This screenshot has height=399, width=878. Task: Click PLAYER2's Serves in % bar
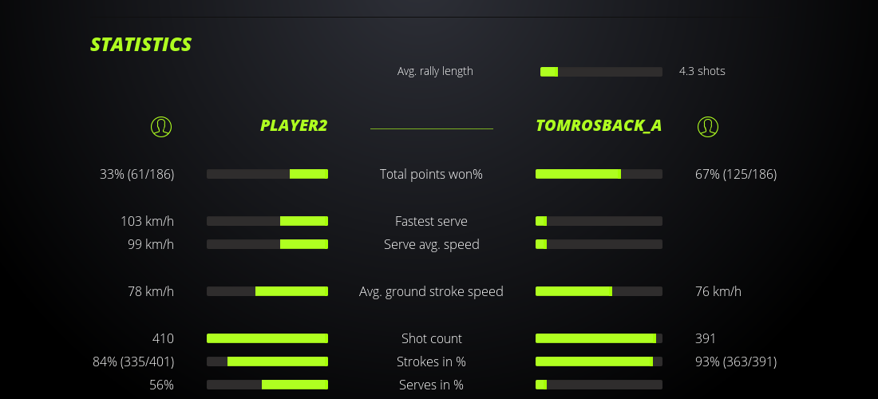pos(267,385)
